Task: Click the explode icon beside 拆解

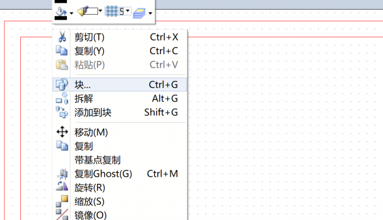Action: (62, 98)
